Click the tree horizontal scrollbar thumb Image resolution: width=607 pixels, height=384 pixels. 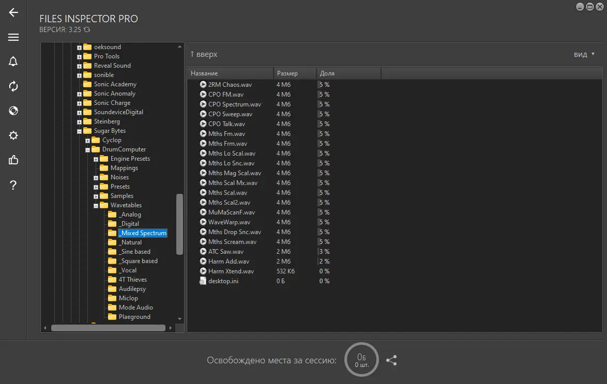point(108,328)
